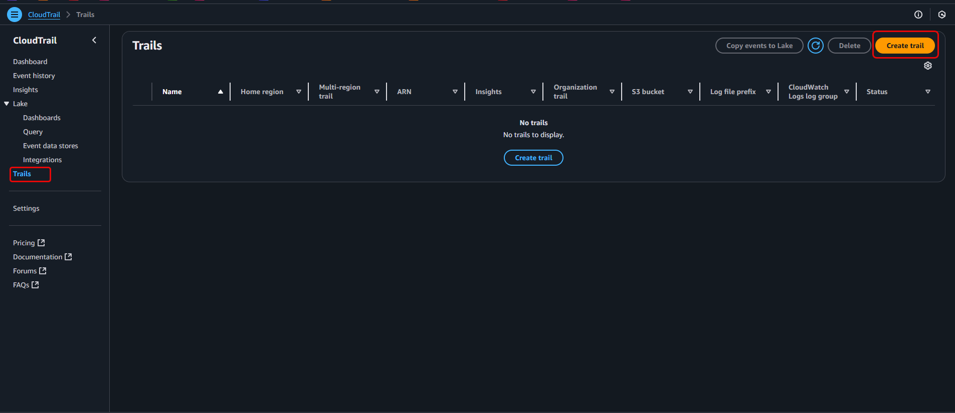The width and height of the screenshot is (955, 413).
Task: Click the refresh trails icon
Action: pos(816,46)
